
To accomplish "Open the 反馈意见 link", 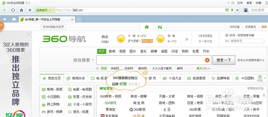I will tap(251, 27).
